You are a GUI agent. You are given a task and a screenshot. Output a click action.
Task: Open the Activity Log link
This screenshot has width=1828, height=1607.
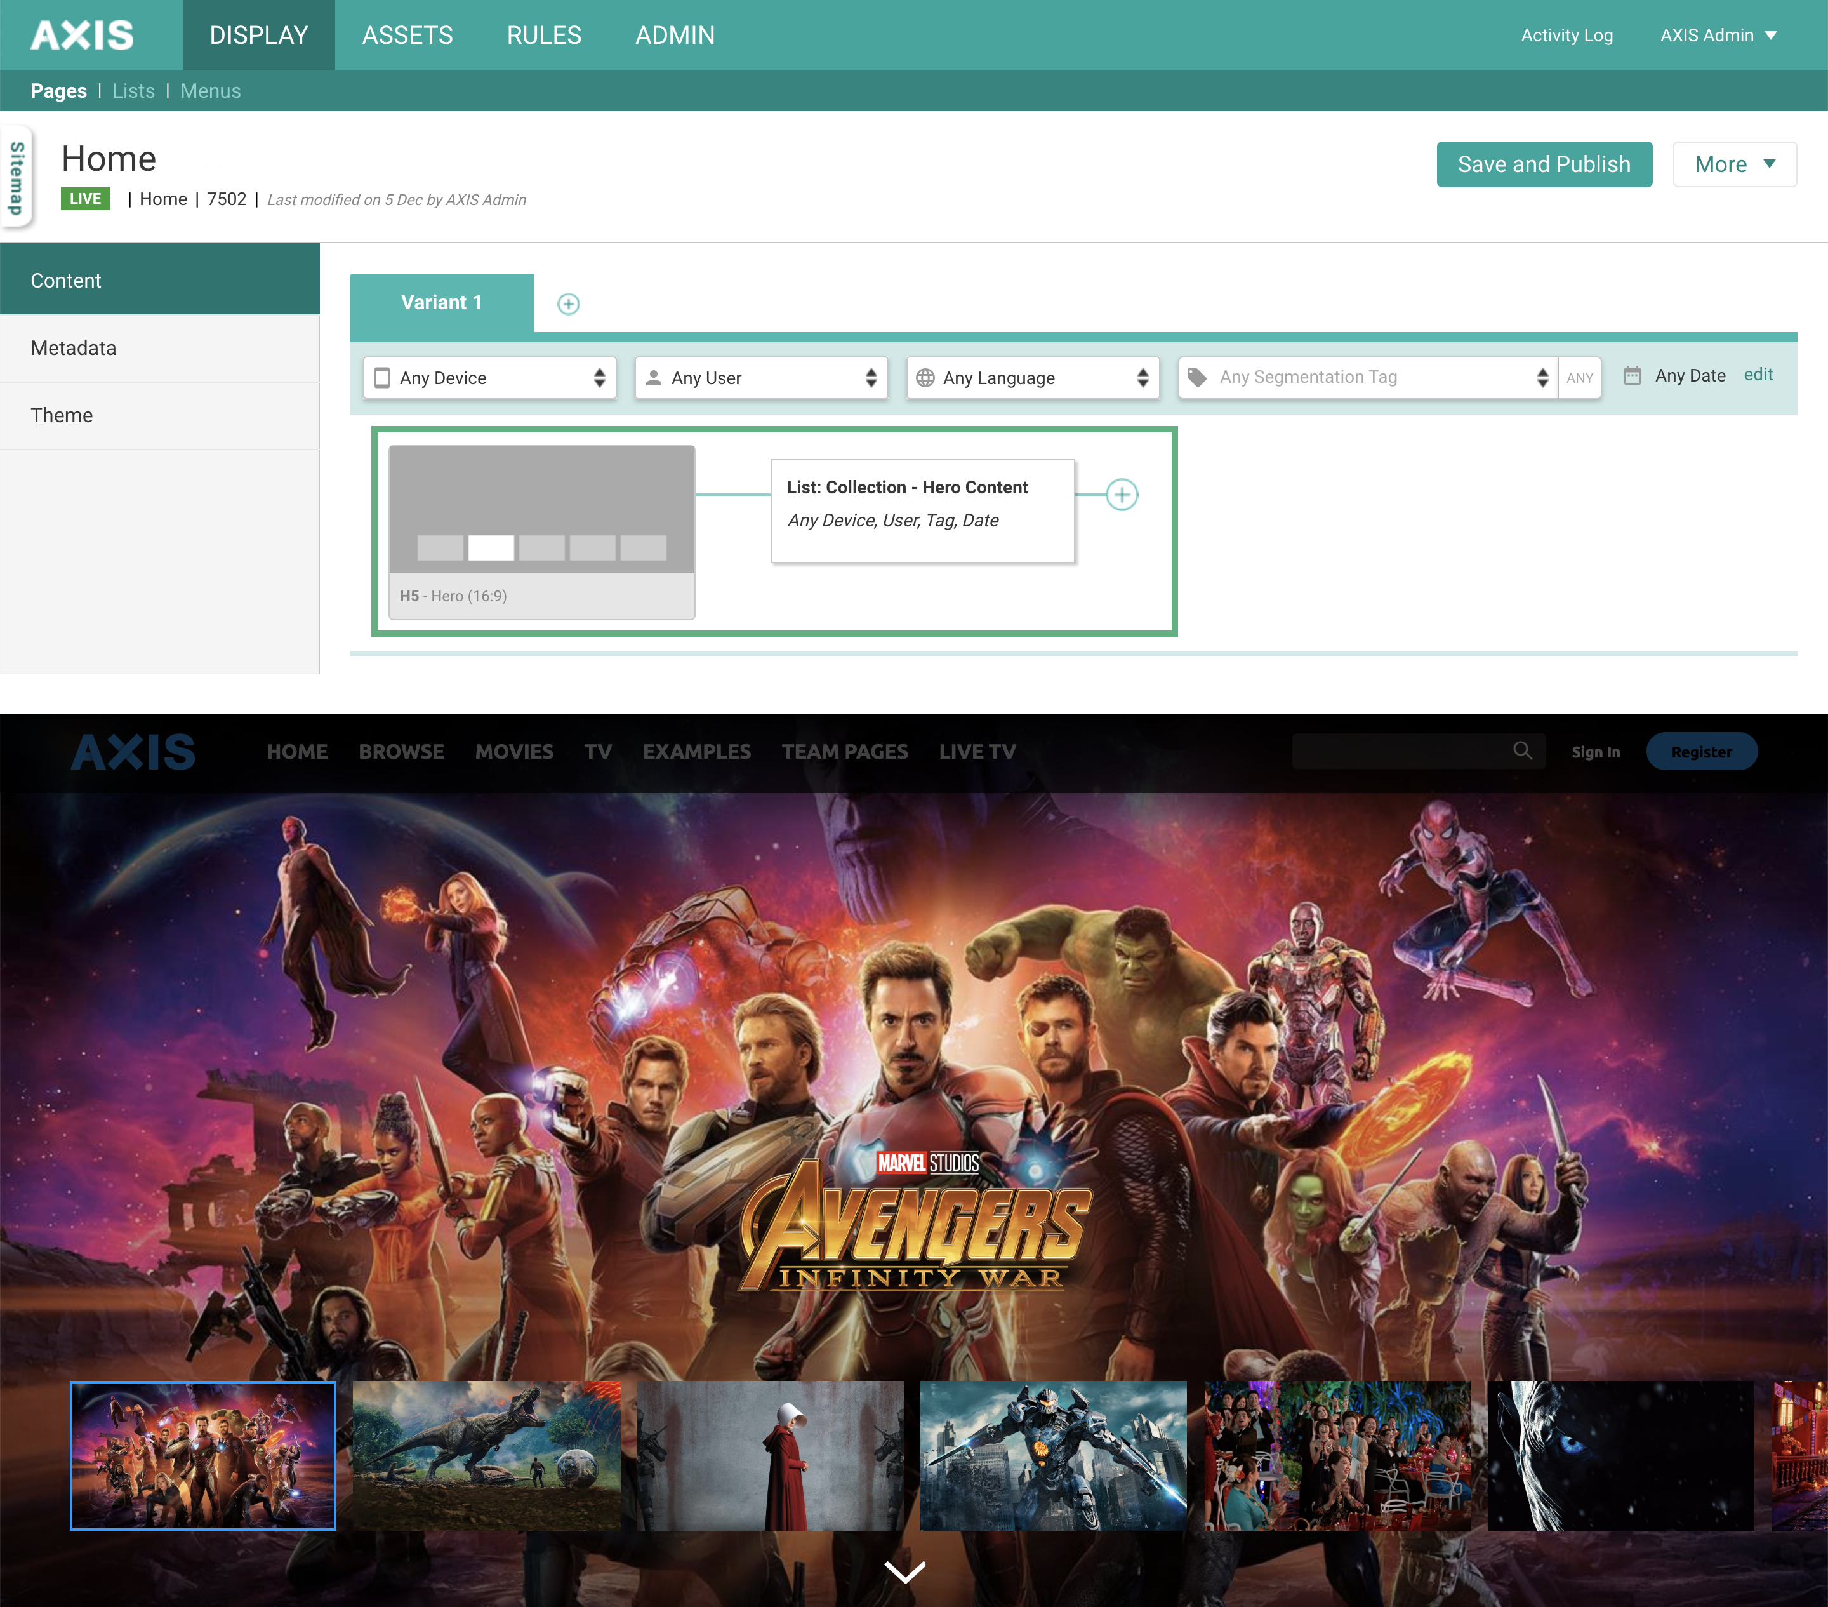pyautogui.click(x=1567, y=35)
